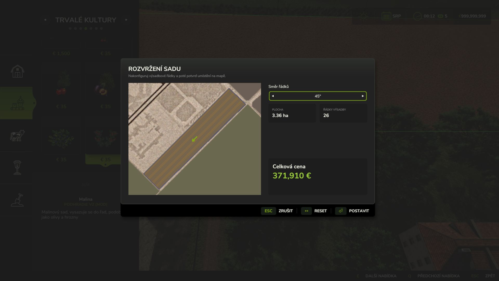Image resolution: width=499 pixels, height=281 pixels.
Task: Open the barn buildings category
Action: tap(17, 71)
